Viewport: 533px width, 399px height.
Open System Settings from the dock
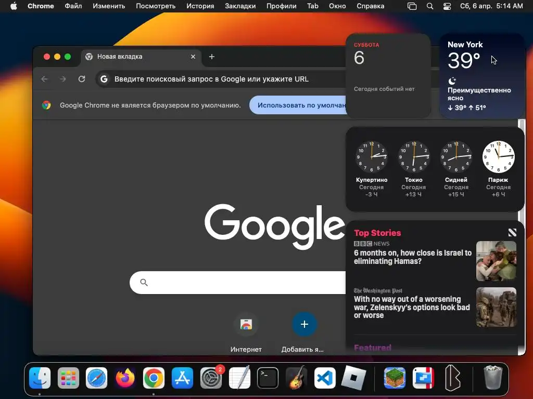[x=211, y=378]
